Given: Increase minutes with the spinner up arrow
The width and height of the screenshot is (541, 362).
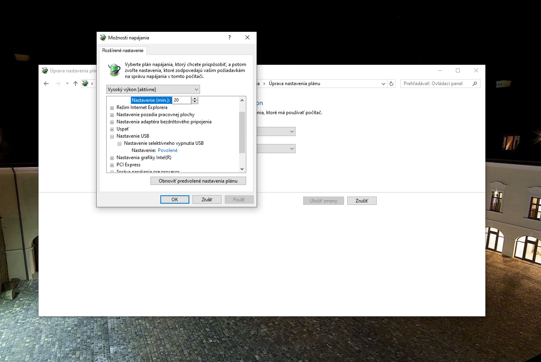Looking at the screenshot, I should click(x=195, y=99).
